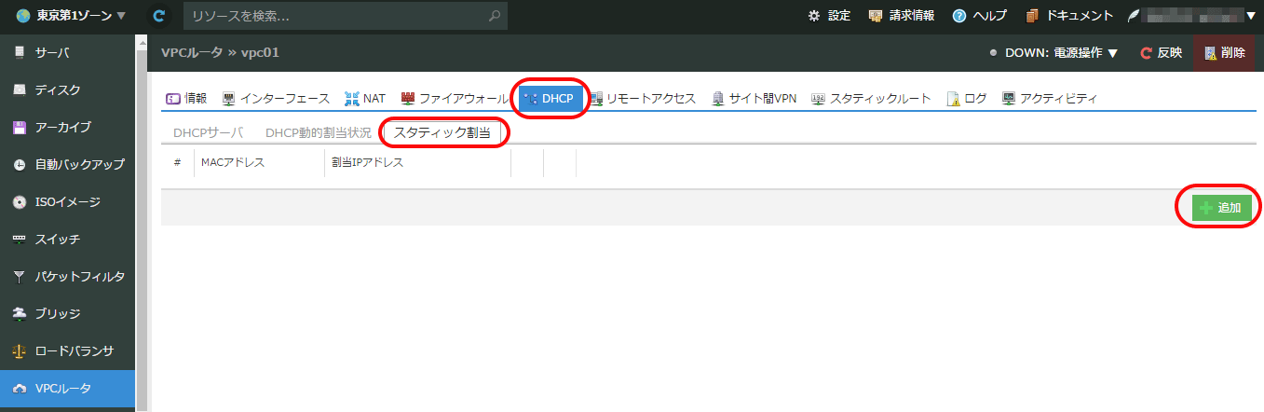Switch to the ファイアウォール tab

[455, 98]
